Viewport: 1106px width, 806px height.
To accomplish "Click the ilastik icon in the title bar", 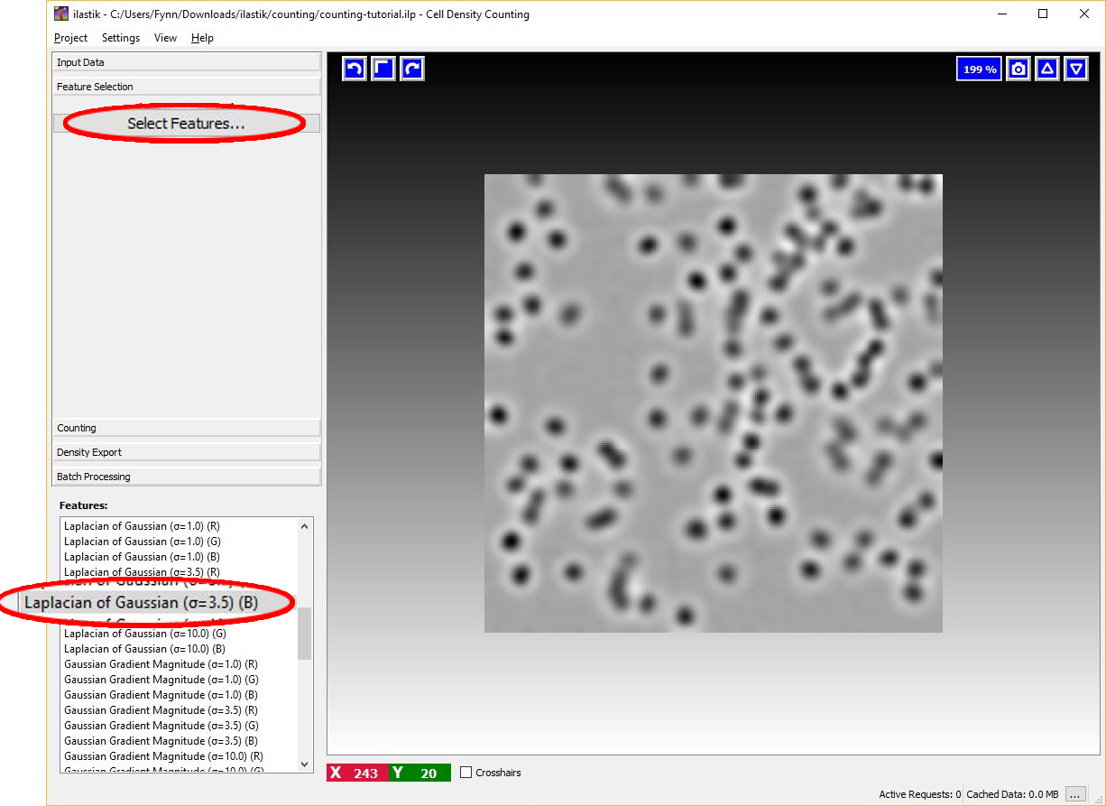I will coord(61,14).
